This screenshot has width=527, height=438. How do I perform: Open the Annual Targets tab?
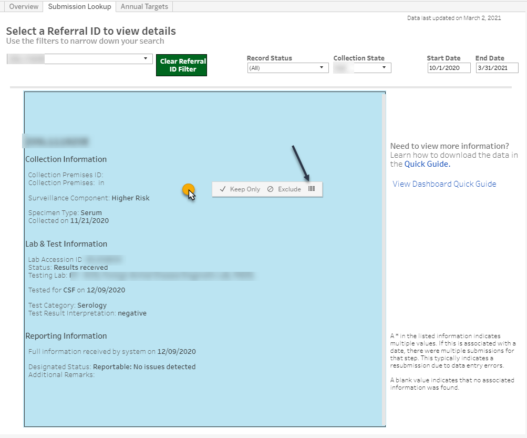[x=144, y=6]
